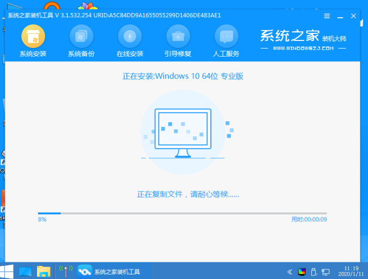368x279 pixels.
Task: Click the 引导修复 (Boot Repair) icon
Action: [x=178, y=36]
